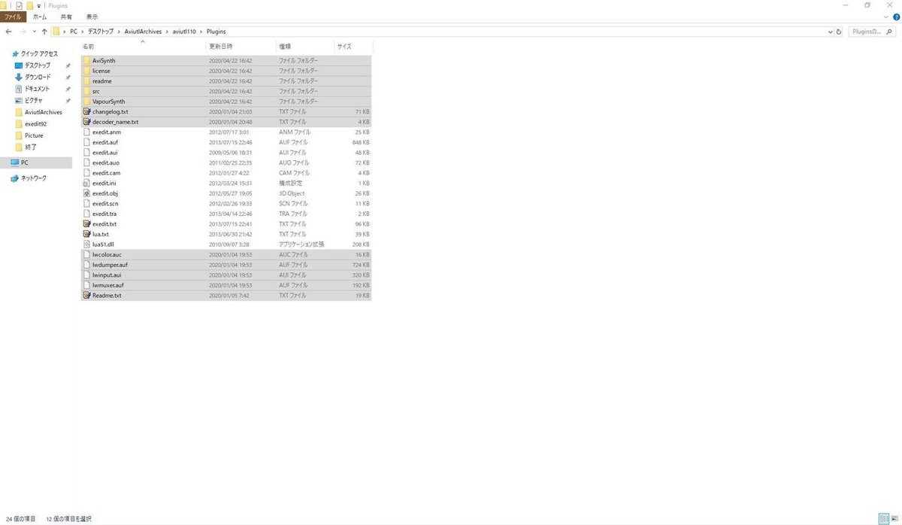This screenshot has height=525, width=902.
Task: Select ネットワーク in the navigation pane
Action: [29, 178]
